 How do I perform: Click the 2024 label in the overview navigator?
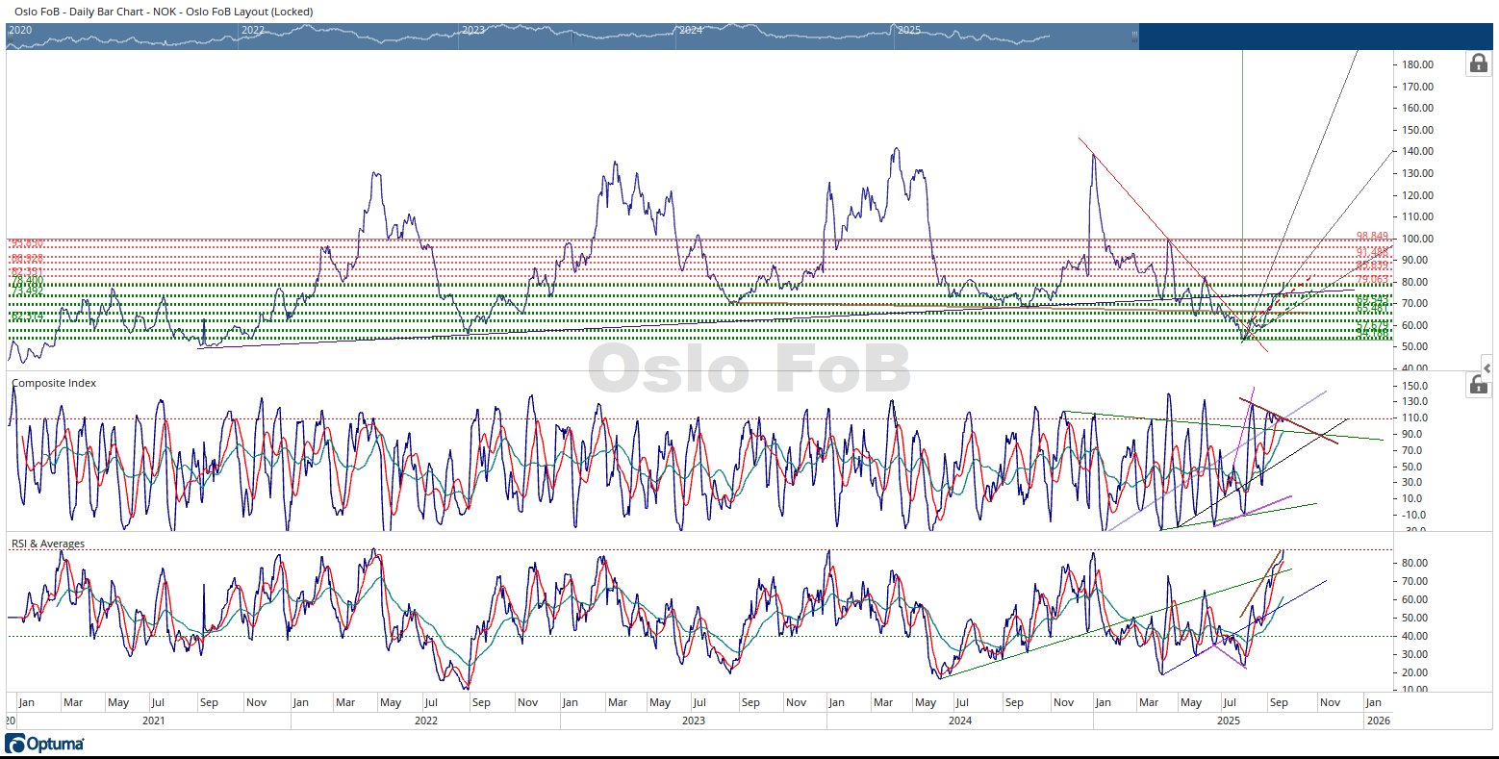(x=691, y=31)
